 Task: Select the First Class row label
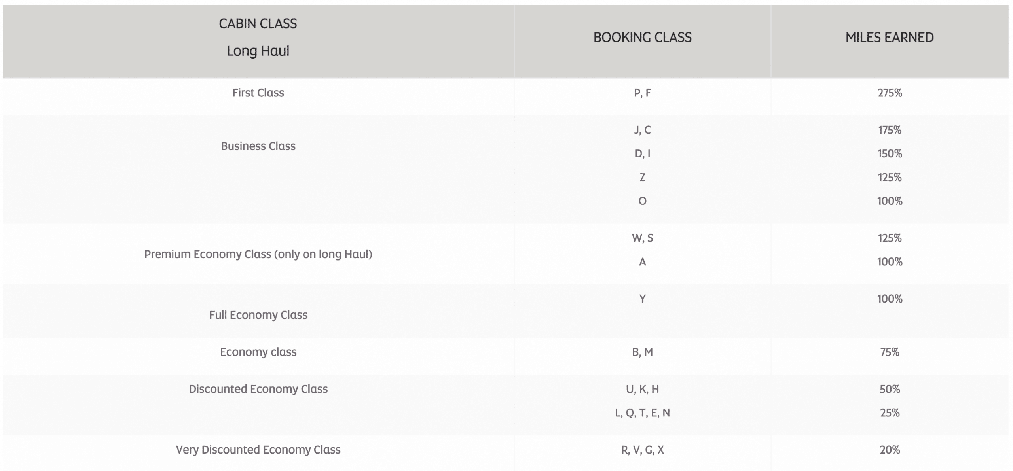(x=258, y=93)
